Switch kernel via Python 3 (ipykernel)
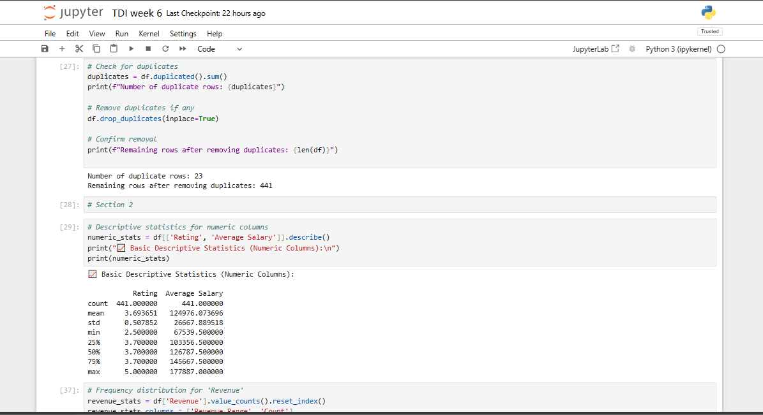The height and width of the screenshot is (415, 763). click(678, 49)
